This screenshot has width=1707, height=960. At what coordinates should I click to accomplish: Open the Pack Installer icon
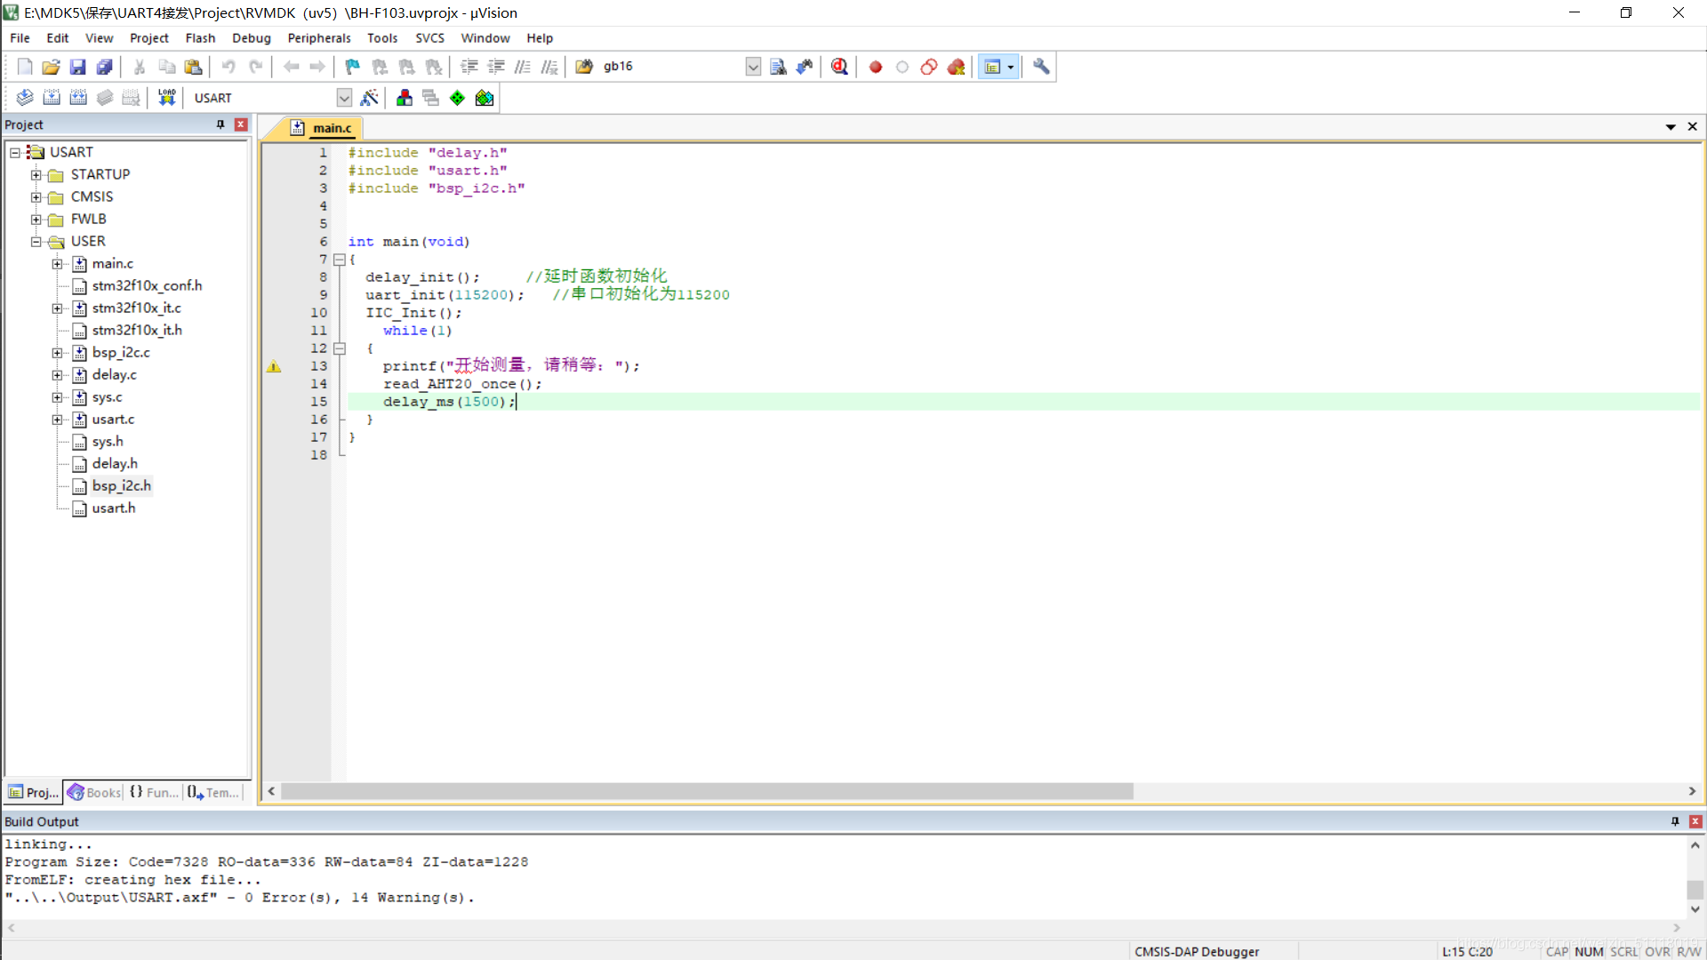coord(485,98)
